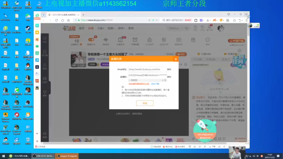Open the scissors screenshot tool
The image size is (283, 159).
pos(208,20)
